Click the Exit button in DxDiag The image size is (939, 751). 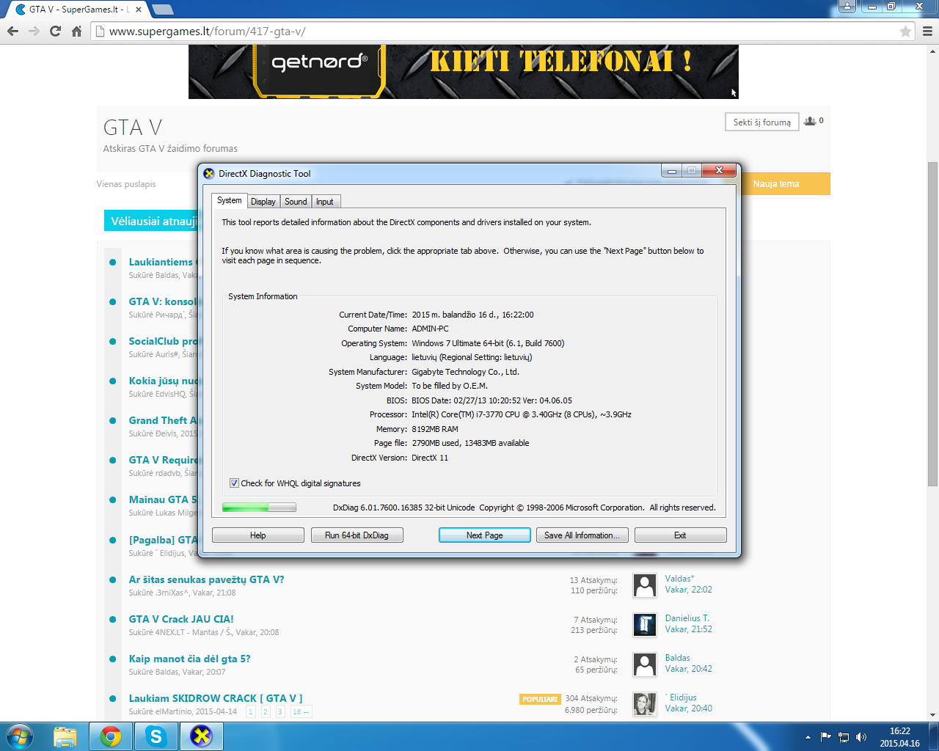pyautogui.click(x=681, y=535)
